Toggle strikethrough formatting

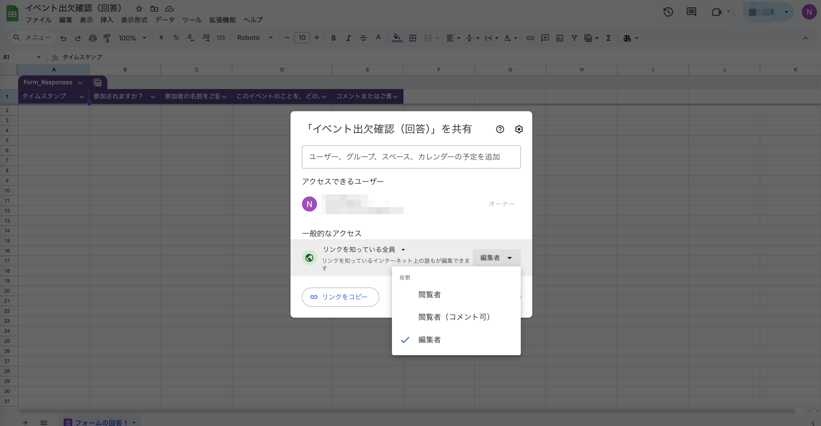tap(363, 38)
